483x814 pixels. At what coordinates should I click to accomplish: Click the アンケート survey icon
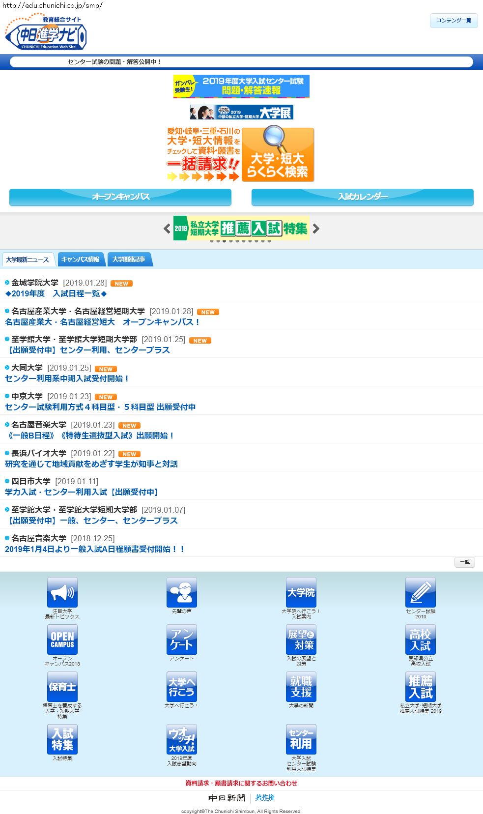pos(181,640)
